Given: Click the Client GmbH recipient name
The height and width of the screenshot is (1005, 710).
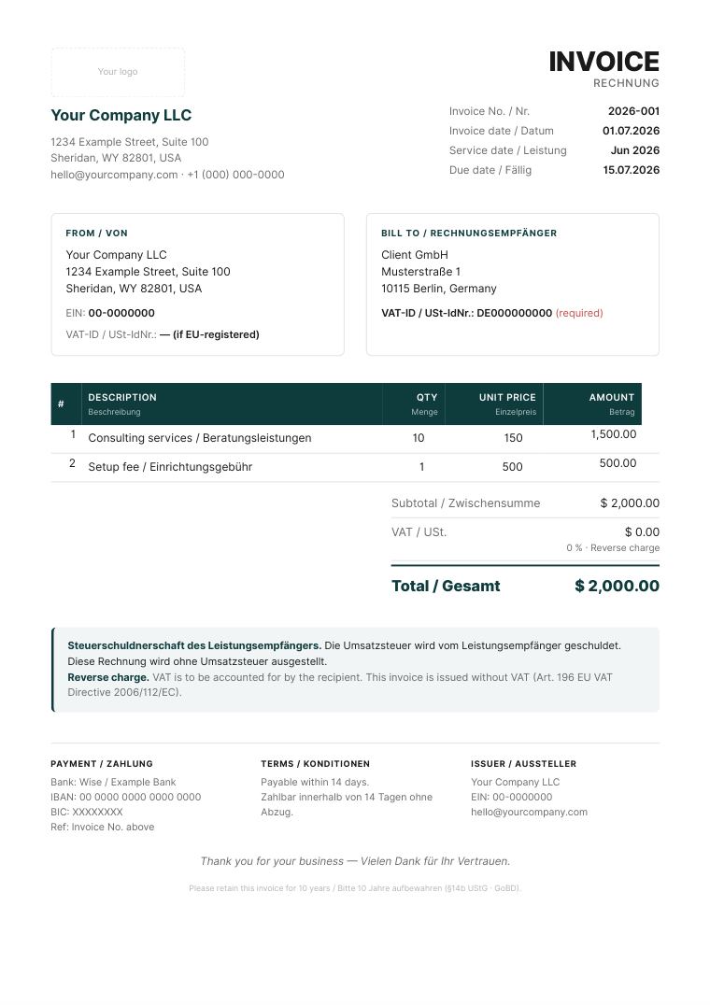Looking at the screenshot, I should pyautogui.click(x=415, y=254).
